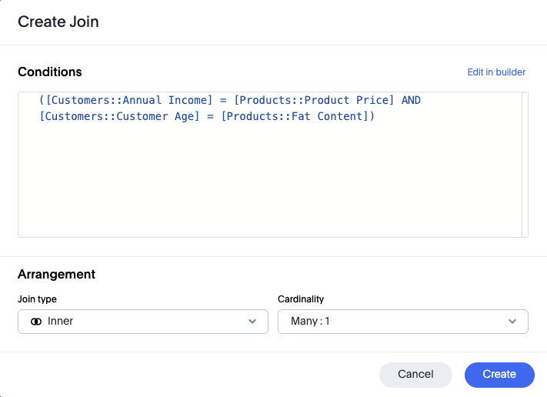Open the Cardinality dropdown chevron

[x=512, y=322]
